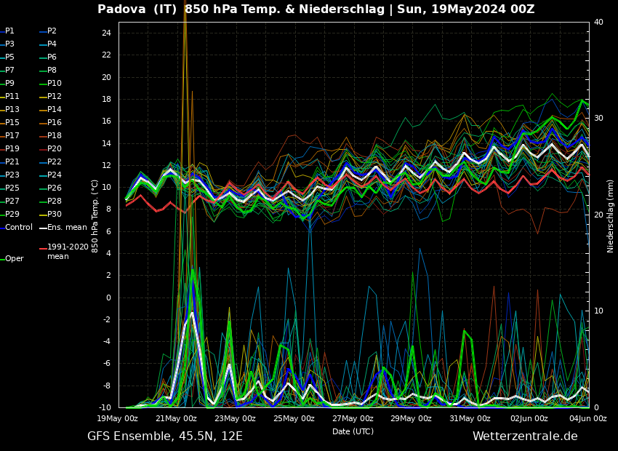Select the -4 tick on the temperature axis

pos(107,342)
